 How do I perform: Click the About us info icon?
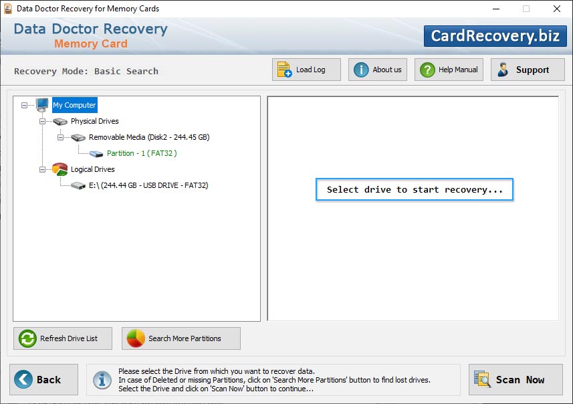coord(361,70)
